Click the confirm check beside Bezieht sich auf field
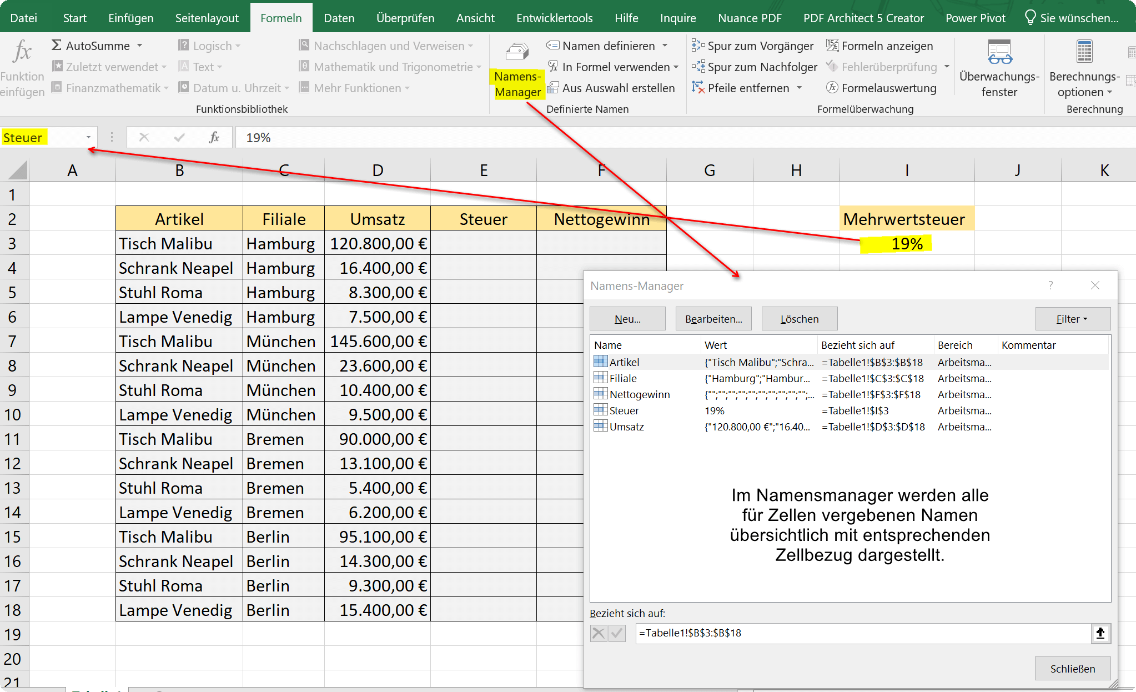This screenshot has width=1136, height=692. point(617,633)
